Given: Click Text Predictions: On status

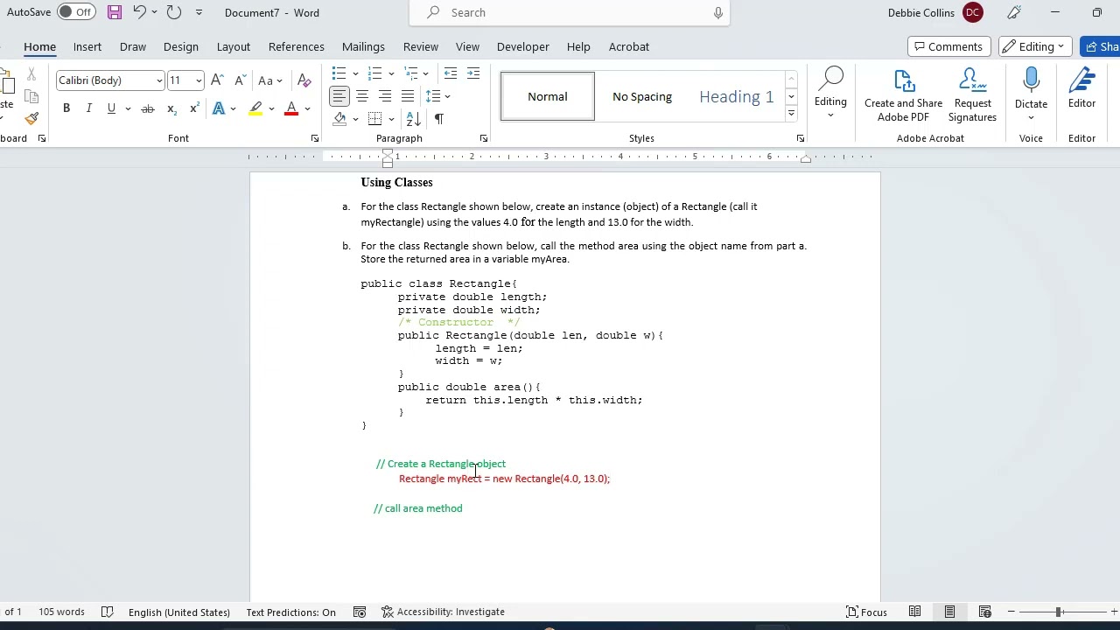Looking at the screenshot, I should (x=290, y=612).
